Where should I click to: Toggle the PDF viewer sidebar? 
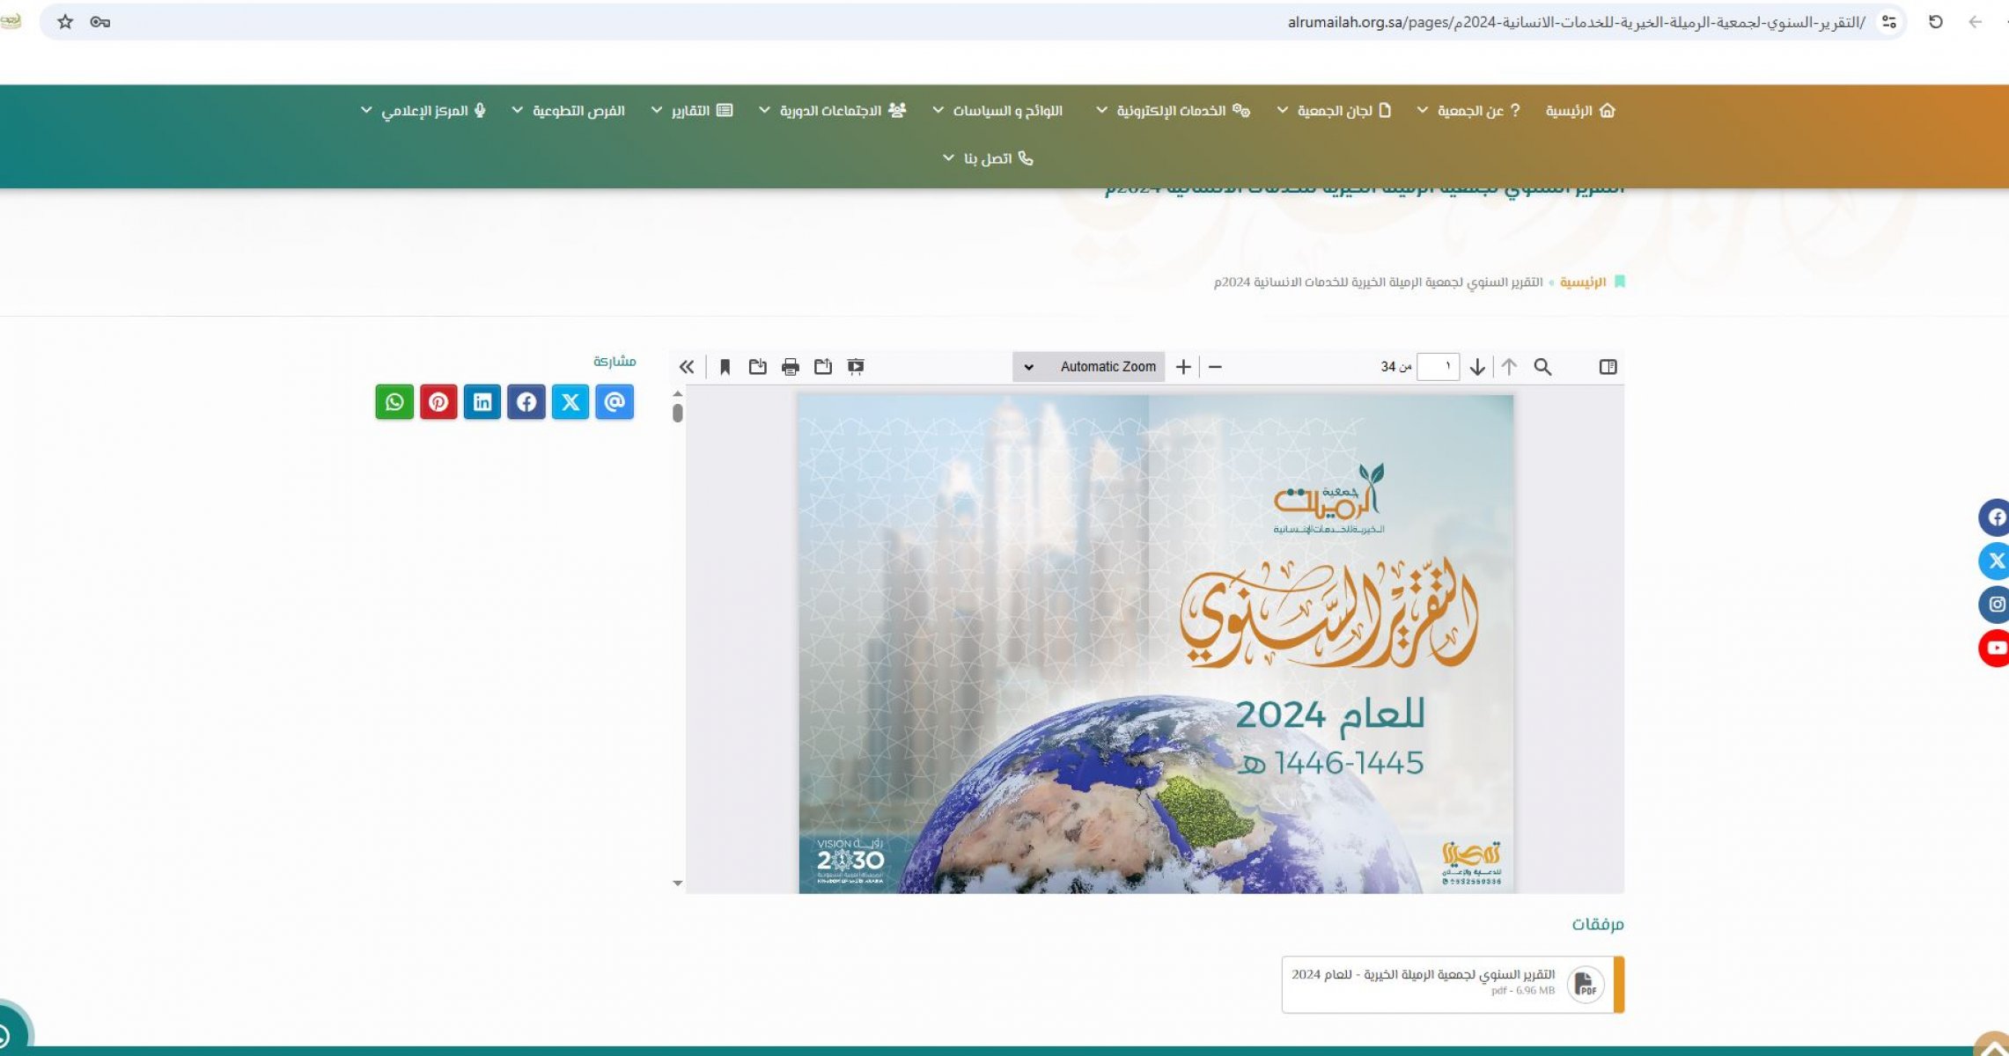tap(1608, 367)
